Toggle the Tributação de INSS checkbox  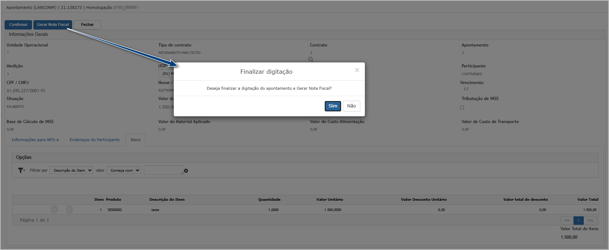click(x=462, y=107)
